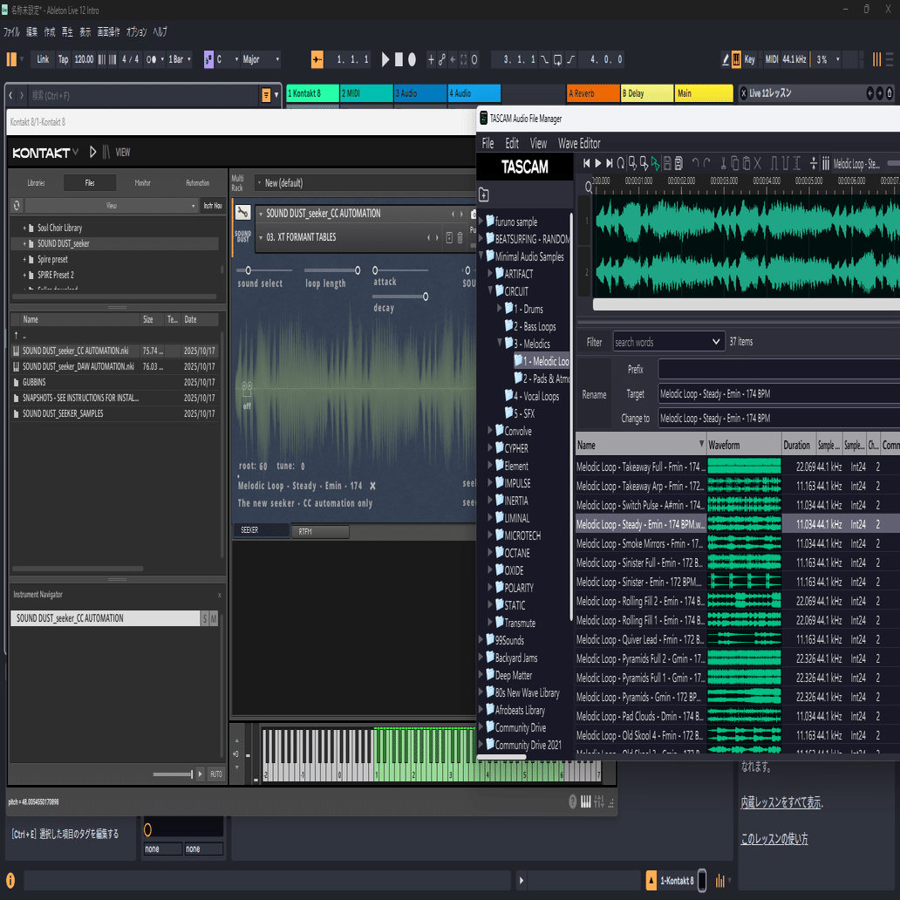
Task: Open the ヘルプ menu in Ableton
Action: (x=160, y=32)
